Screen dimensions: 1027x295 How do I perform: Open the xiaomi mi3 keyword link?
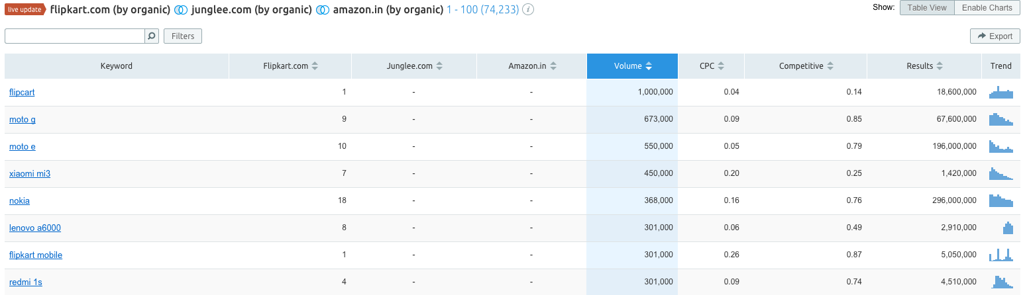[30, 173]
